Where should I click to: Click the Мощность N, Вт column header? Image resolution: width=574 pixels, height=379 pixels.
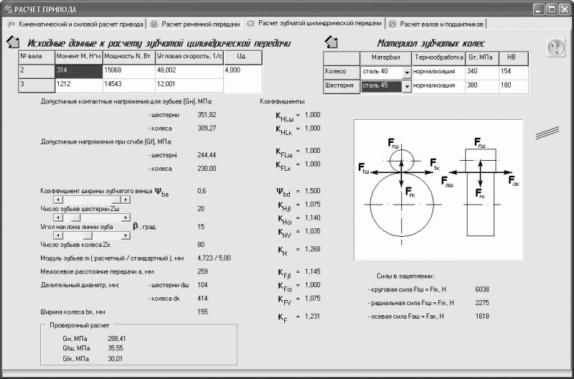(129, 58)
